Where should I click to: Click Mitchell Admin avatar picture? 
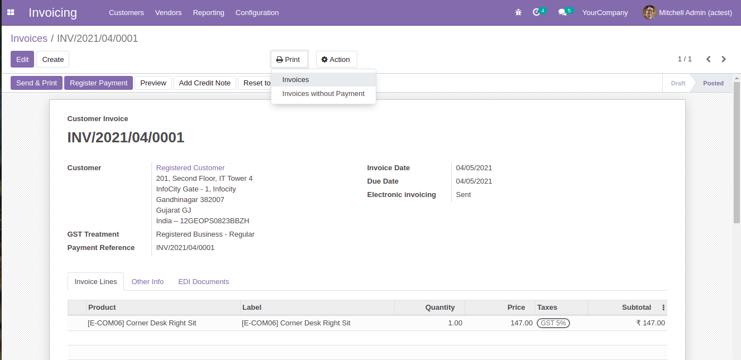[649, 12]
